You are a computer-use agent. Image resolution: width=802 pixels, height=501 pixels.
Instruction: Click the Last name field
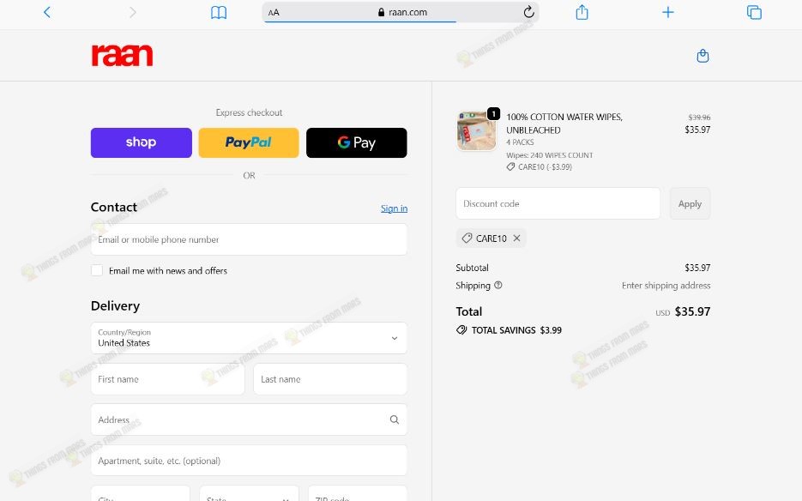pyautogui.click(x=330, y=379)
